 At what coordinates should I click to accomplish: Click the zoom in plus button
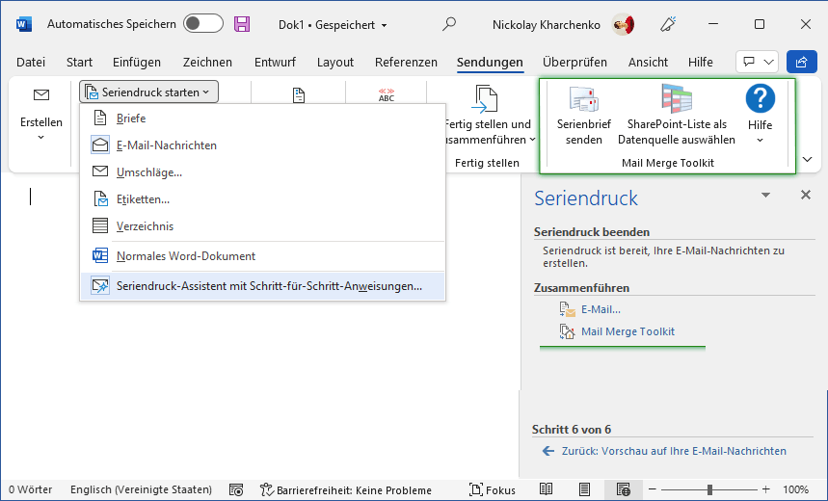pos(766,489)
